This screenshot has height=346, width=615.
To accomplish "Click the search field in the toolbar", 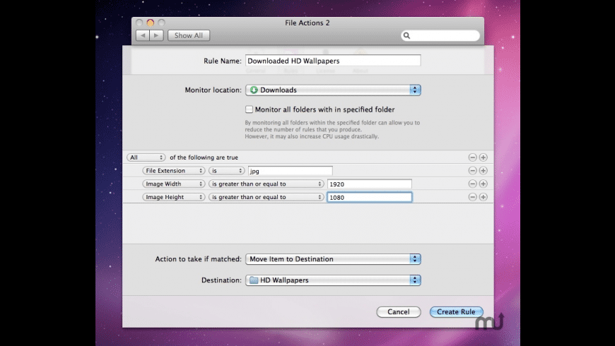I will [x=442, y=35].
